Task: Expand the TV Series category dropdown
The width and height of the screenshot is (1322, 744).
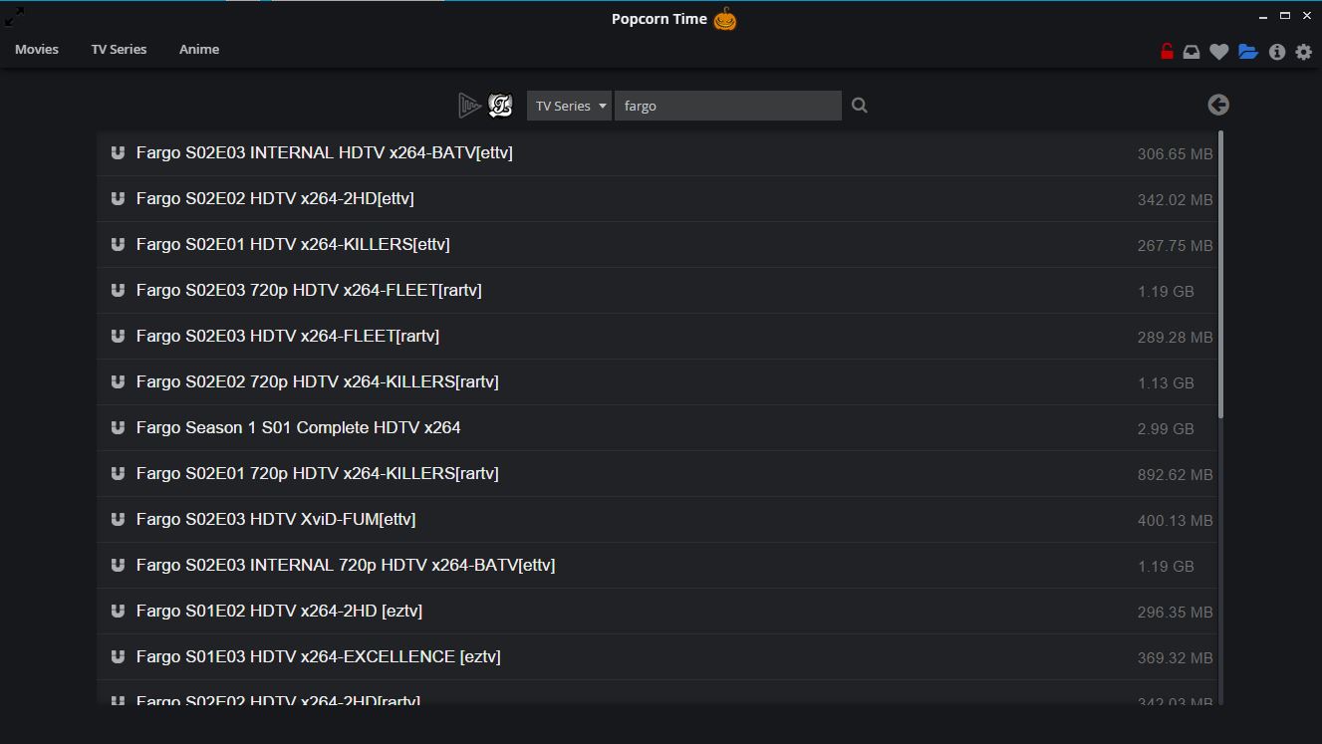Action: tap(569, 106)
